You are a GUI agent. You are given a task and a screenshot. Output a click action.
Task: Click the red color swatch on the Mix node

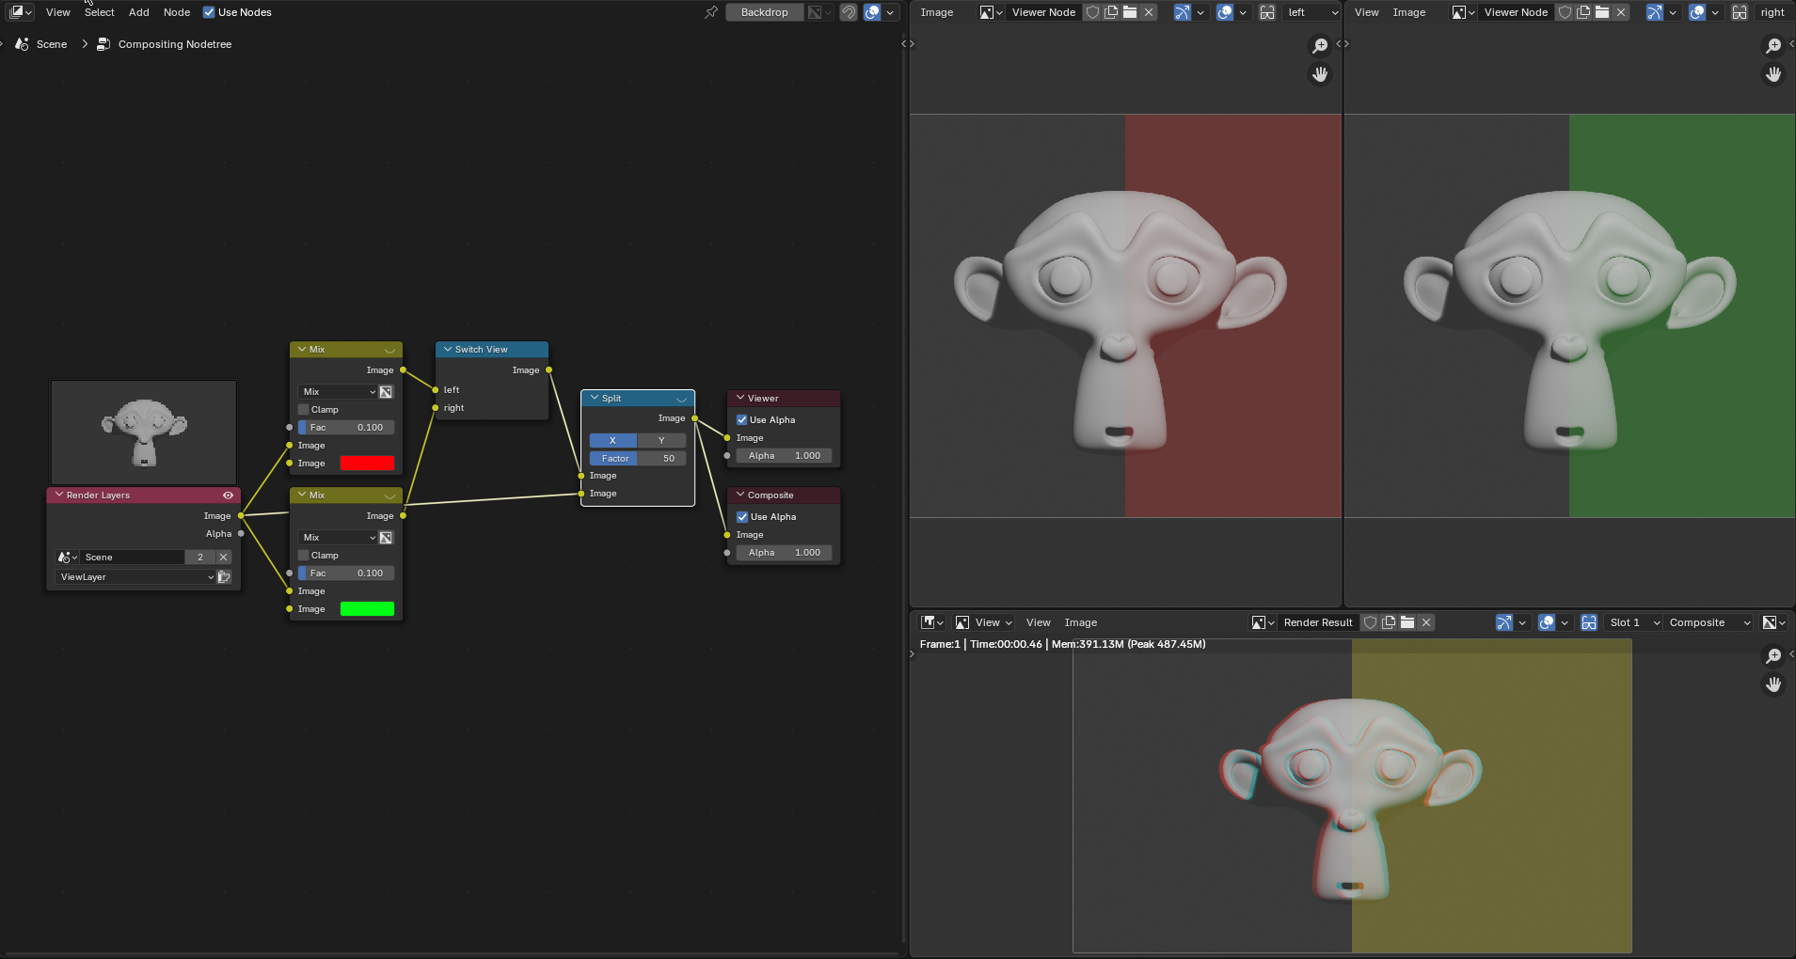(x=367, y=463)
